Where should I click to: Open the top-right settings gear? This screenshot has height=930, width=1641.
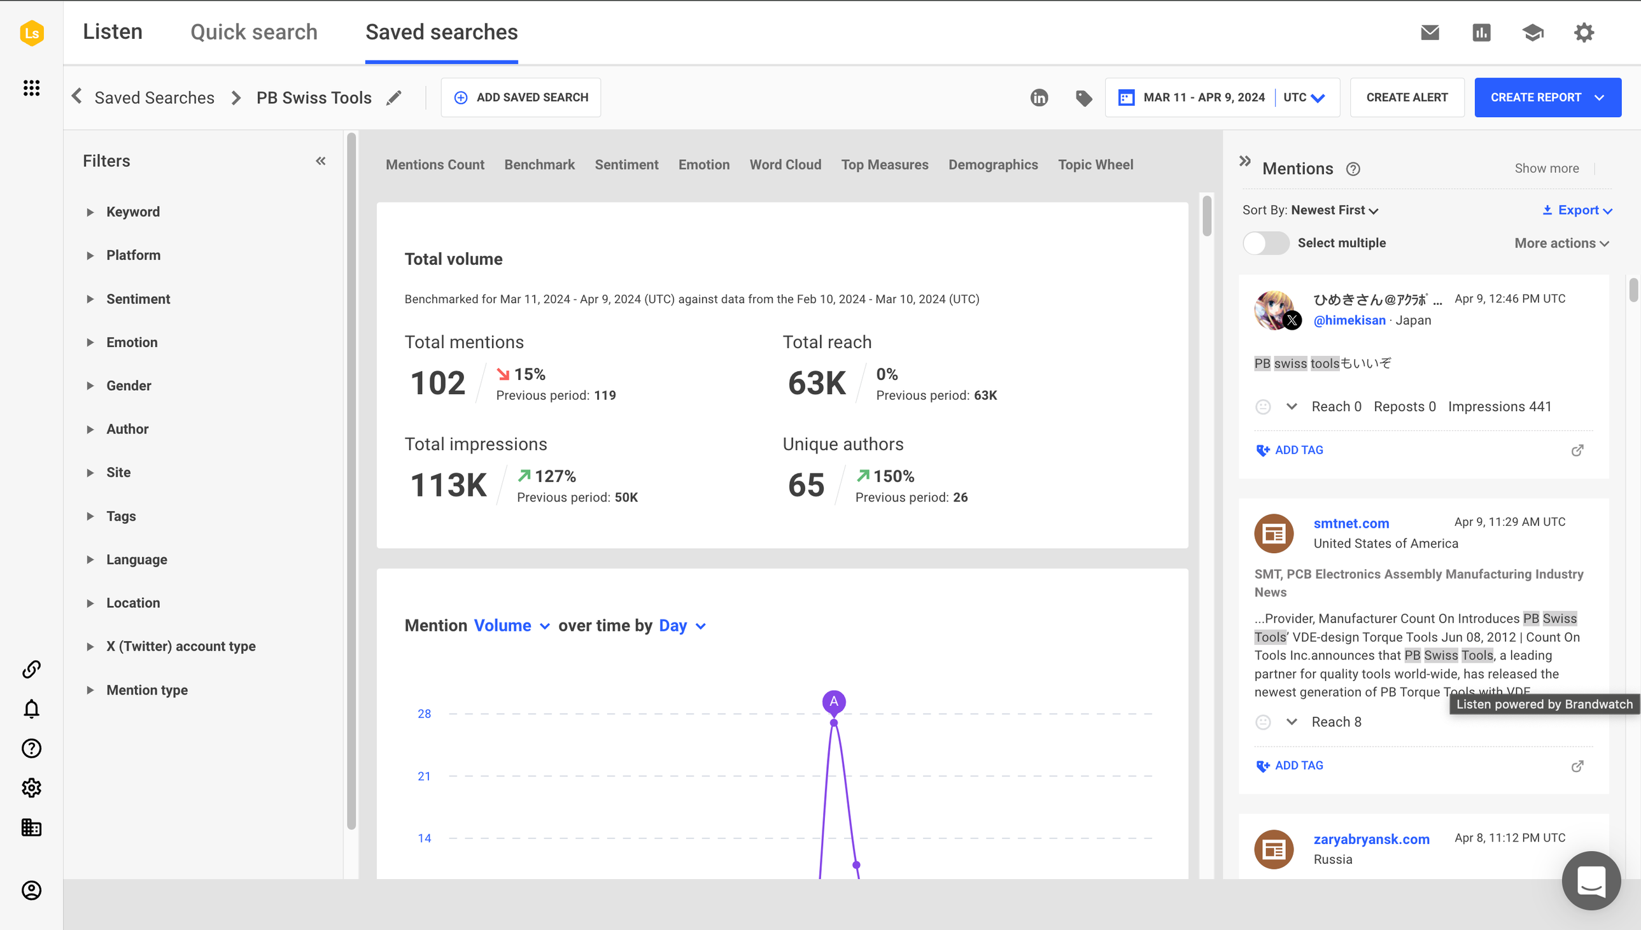(1584, 32)
